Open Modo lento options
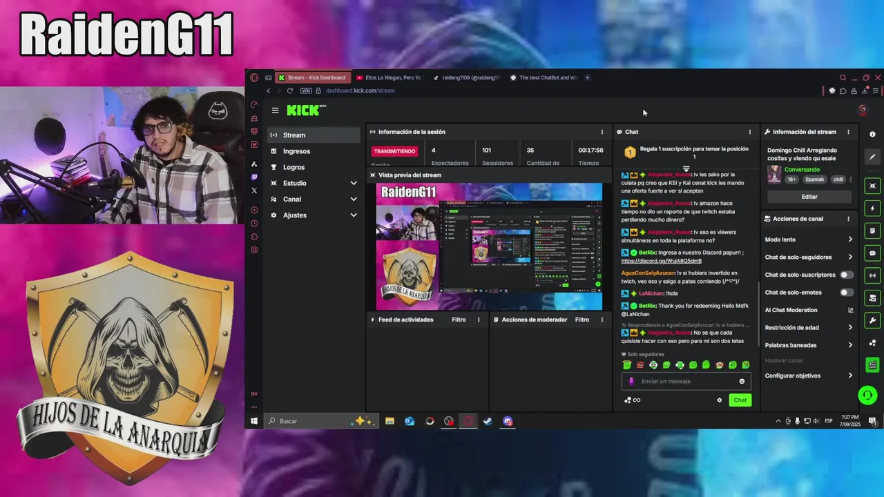The width and height of the screenshot is (884, 497). 808,240
